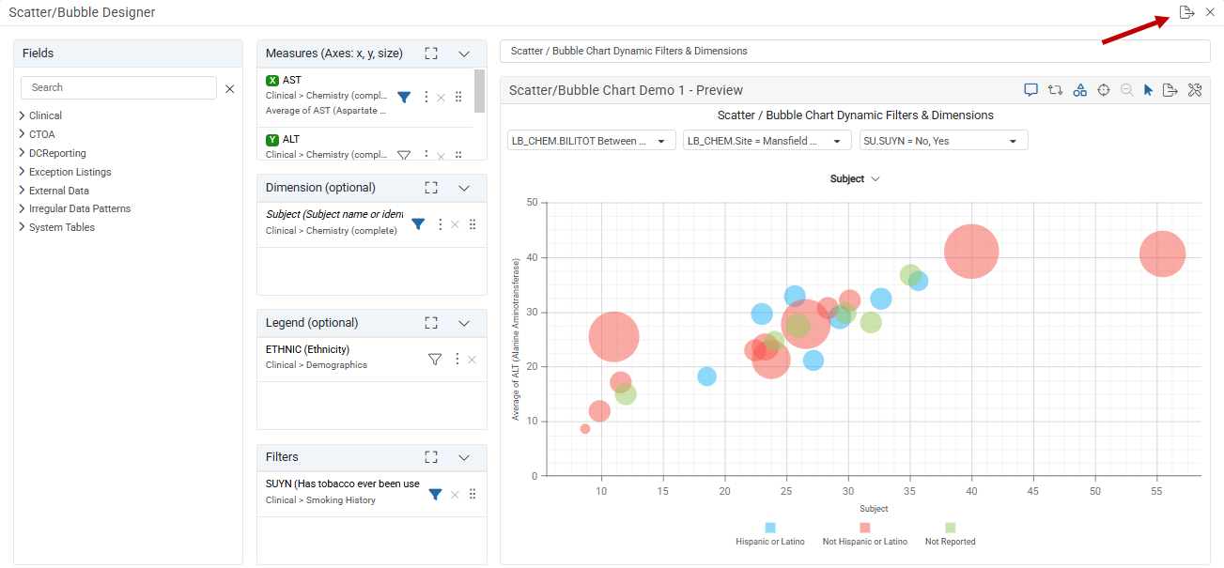Toggle the SUYN filter funnel icon
The height and width of the screenshot is (568, 1224).
pos(436,494)
